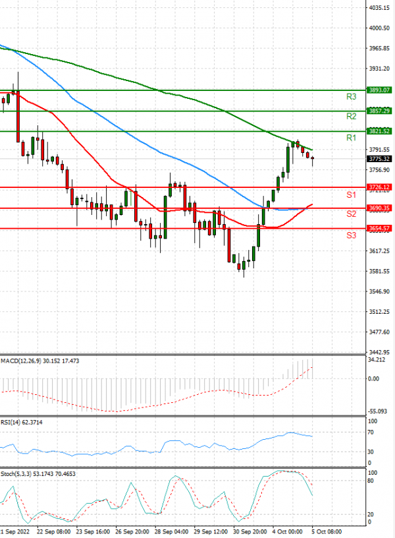Image resolution: width=395 pixels, height=538 pixels.
Task: Click the R1 resistance price tag 3821.52
Action: coord(379,131)
